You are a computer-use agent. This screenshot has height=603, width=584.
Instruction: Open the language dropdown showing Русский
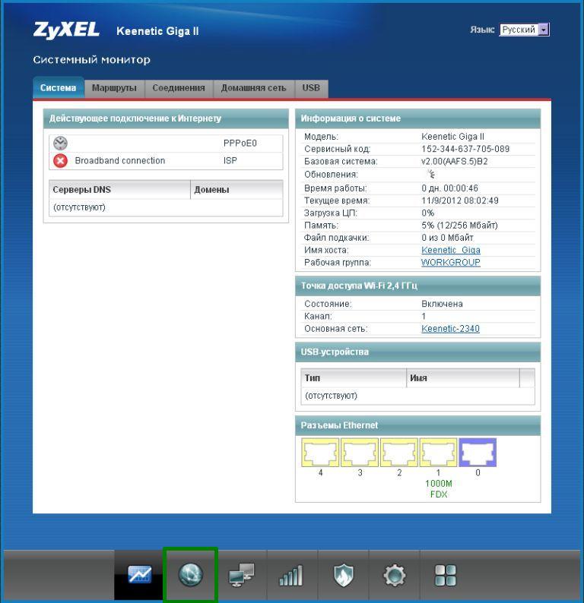524,30
